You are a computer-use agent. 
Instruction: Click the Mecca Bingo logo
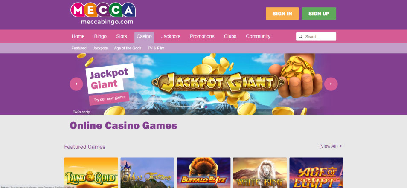coord(103,14)
